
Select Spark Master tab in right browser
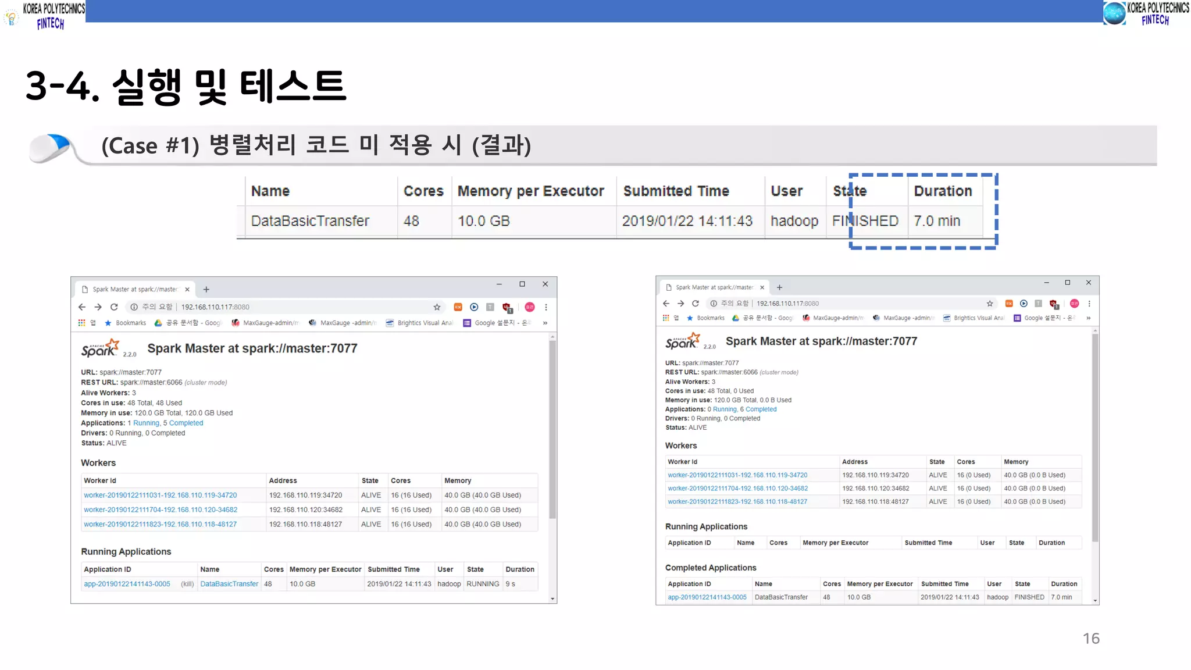[x=714, y=287]
